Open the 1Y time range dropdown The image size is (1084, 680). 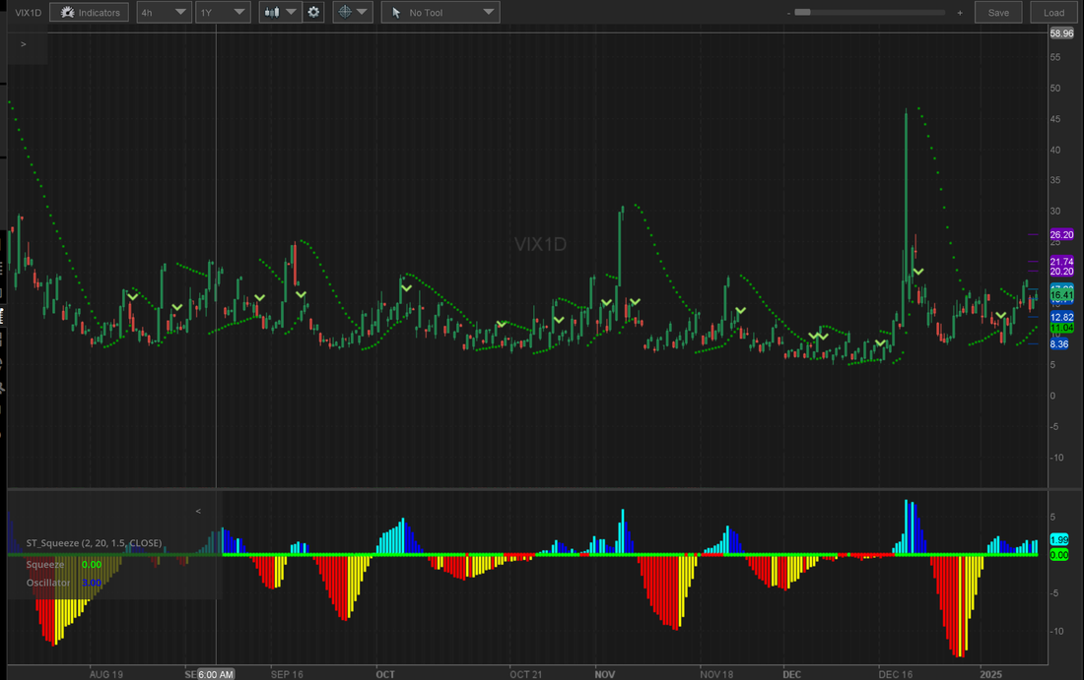(x=223, y=13)
